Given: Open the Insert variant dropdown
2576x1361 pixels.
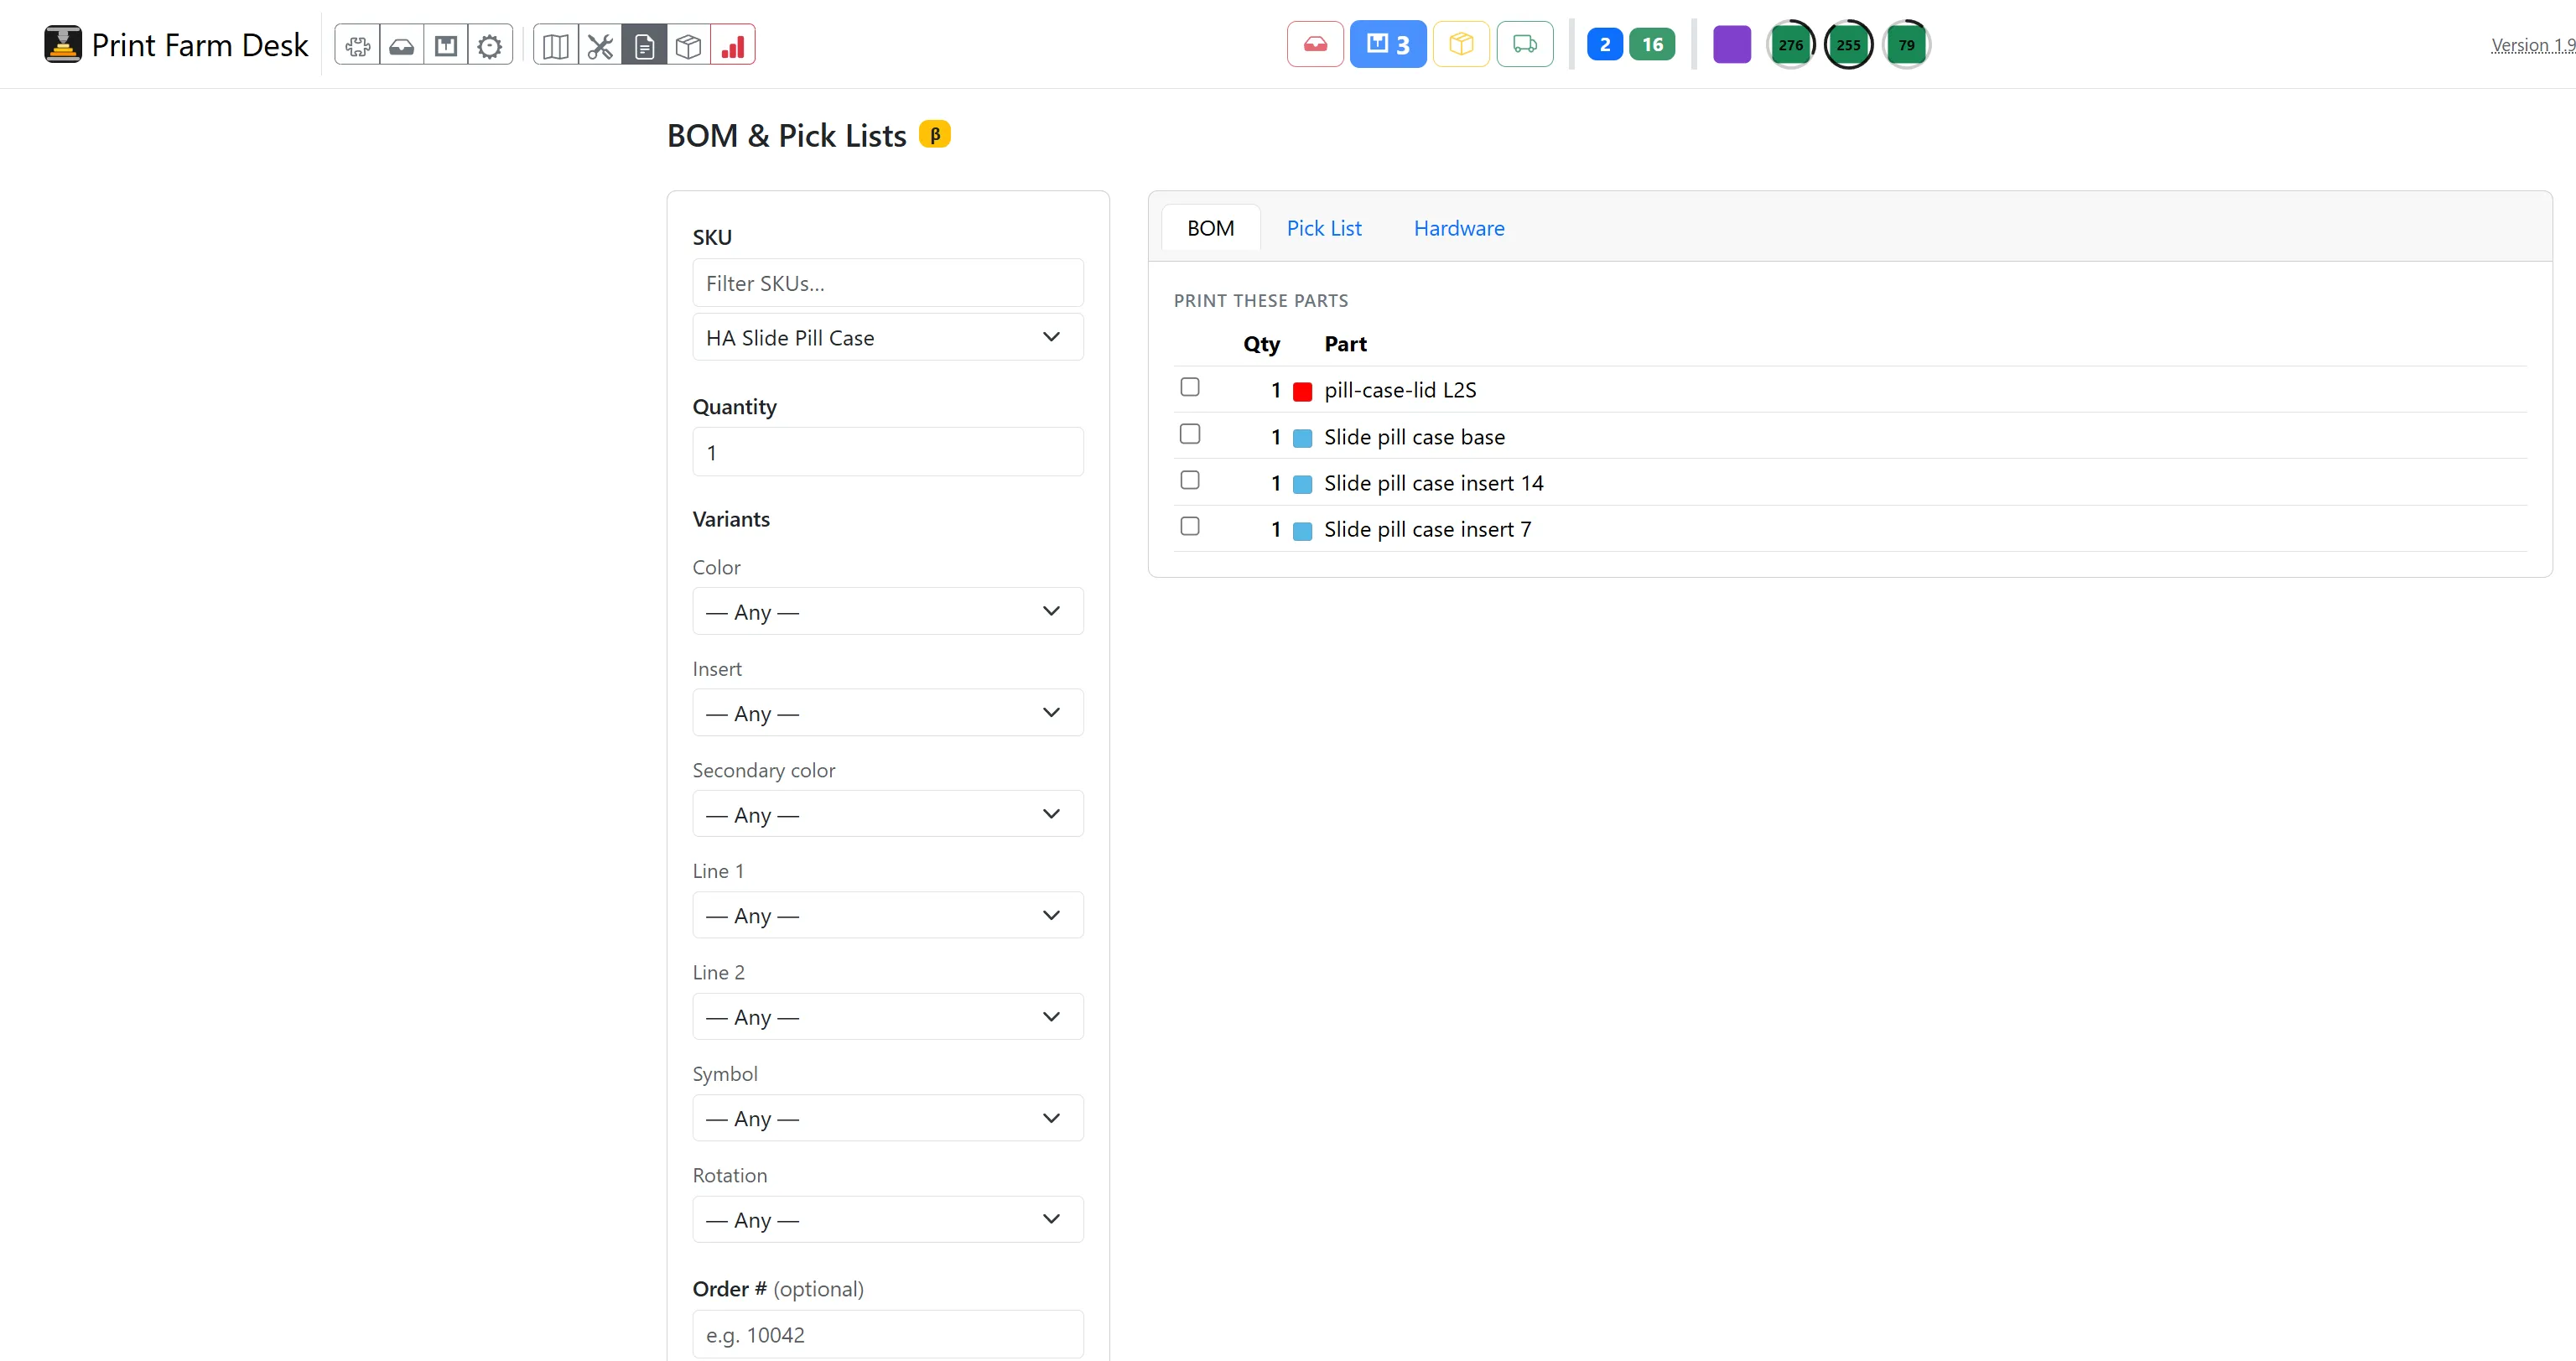Looking at the screenshot, I should (x=888, y=713).
